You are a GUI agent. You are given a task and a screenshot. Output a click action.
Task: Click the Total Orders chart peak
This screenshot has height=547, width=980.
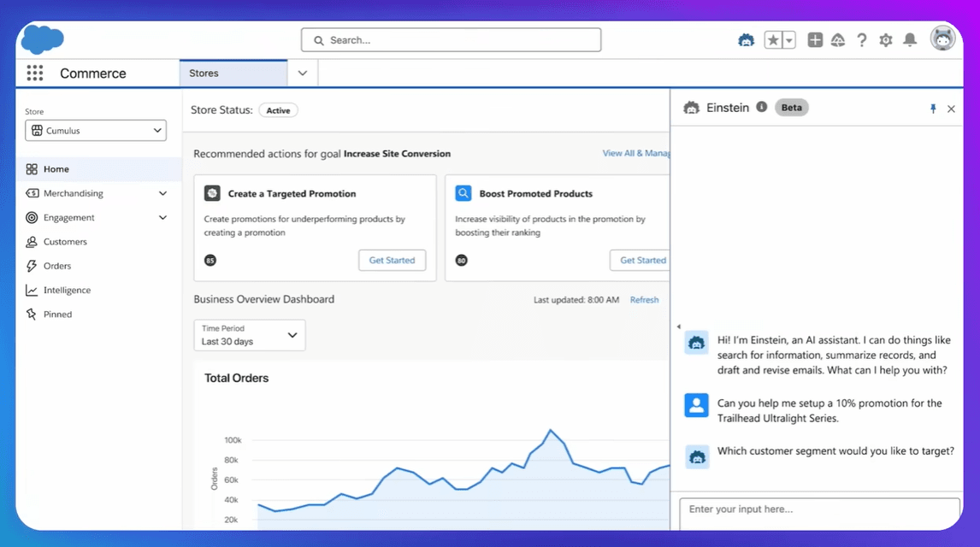[x=551, y=430]
